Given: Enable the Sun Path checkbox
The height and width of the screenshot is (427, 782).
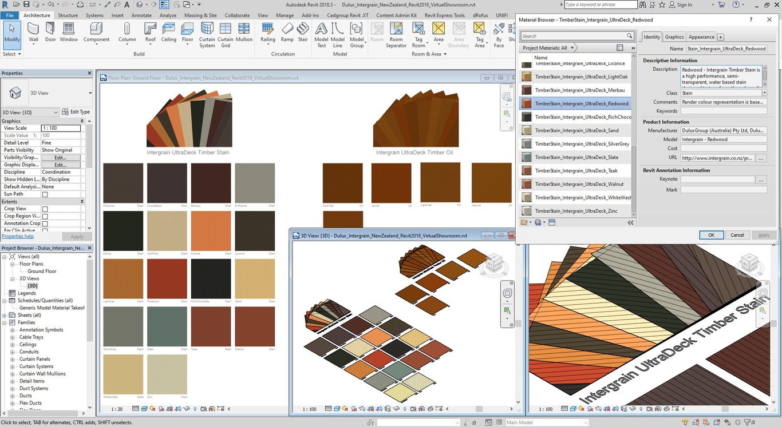Looking at the screenshot, I should 45,194.
